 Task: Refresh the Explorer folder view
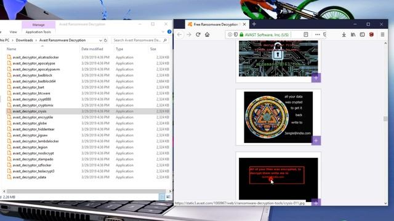[x=105, y=40]
